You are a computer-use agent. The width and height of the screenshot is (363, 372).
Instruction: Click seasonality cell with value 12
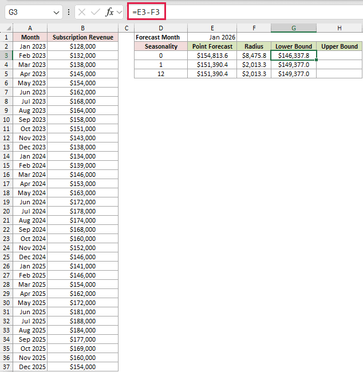click(161, 74)
